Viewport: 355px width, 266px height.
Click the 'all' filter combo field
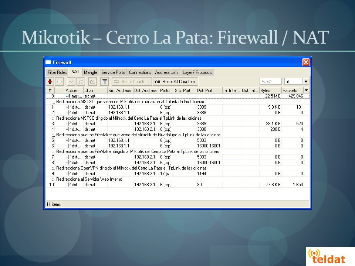tap(293, 81)
